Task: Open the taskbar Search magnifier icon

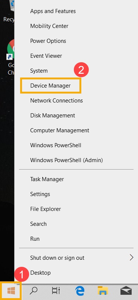Action: point(34,291)
